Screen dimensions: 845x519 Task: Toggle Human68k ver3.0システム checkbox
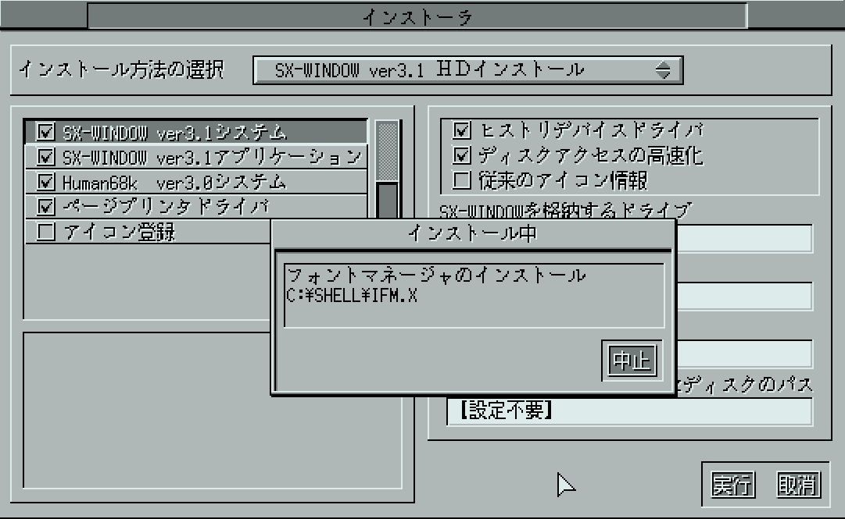(x=46, y=182)
